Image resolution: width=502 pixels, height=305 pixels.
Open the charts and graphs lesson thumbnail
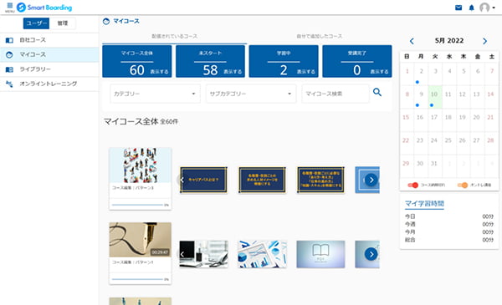[262, 254]
